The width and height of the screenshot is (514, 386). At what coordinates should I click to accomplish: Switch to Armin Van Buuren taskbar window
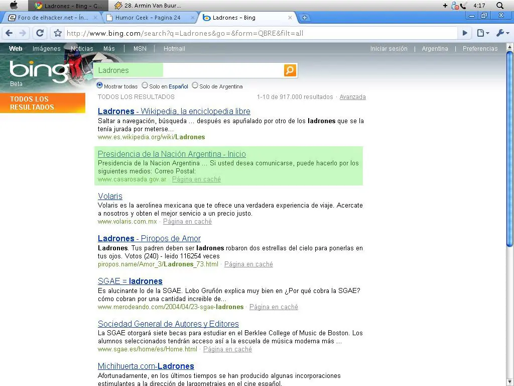(x=148, y=6)
